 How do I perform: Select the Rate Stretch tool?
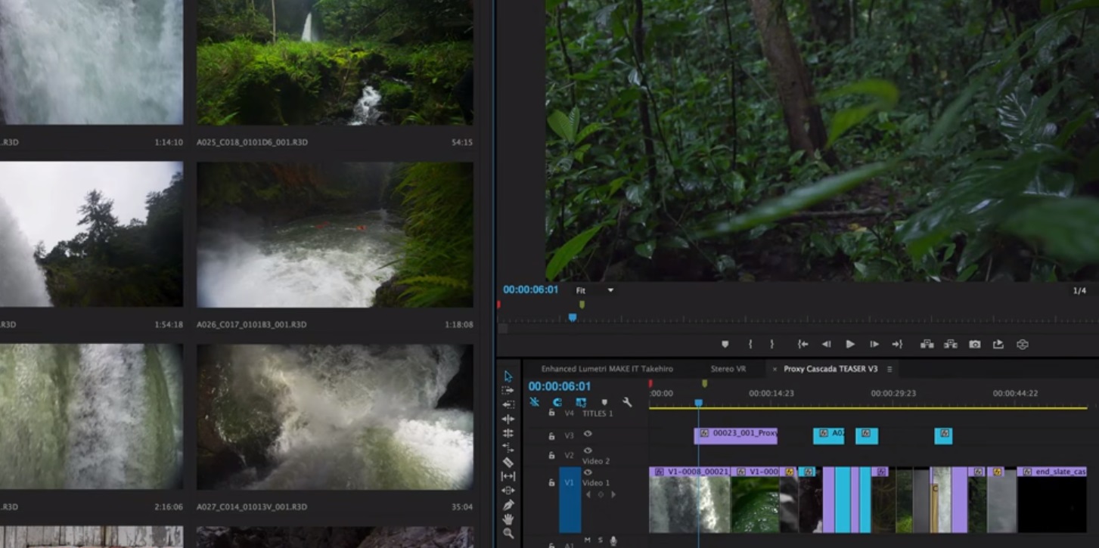[x=508, y=447]
